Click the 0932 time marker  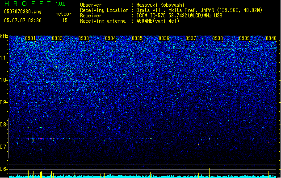coord(57,38)
